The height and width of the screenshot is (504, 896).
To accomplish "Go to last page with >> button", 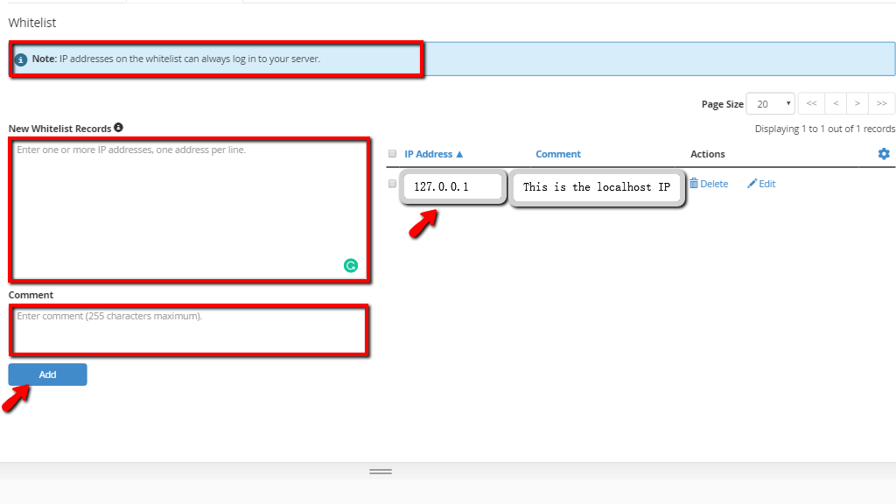I will (882, 103).
